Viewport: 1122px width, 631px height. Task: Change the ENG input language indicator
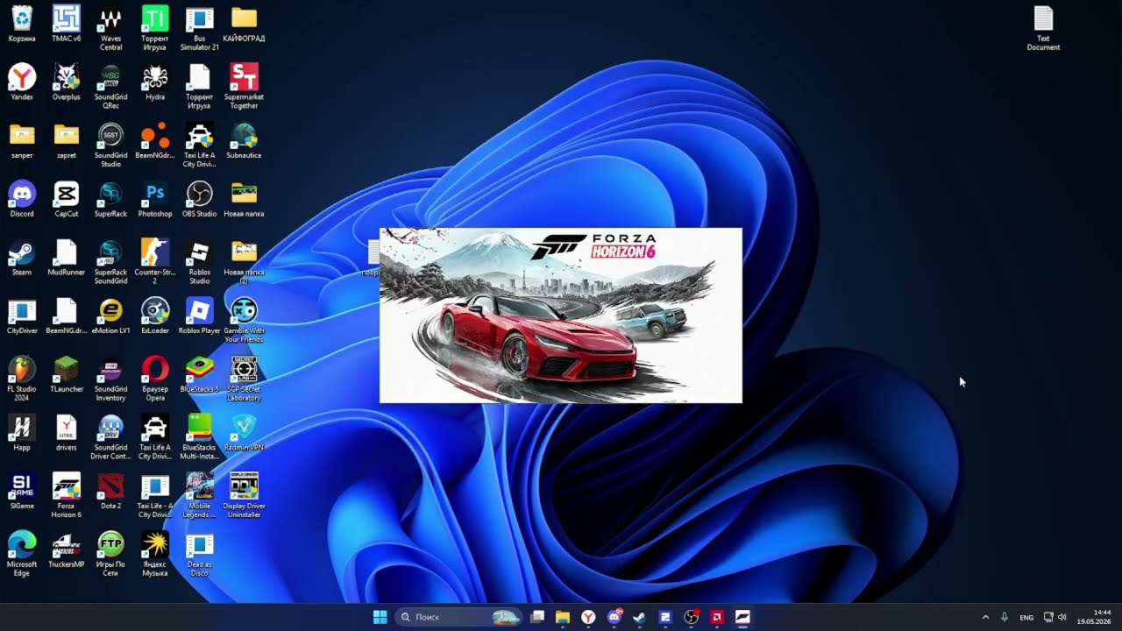coord(1026,617)
